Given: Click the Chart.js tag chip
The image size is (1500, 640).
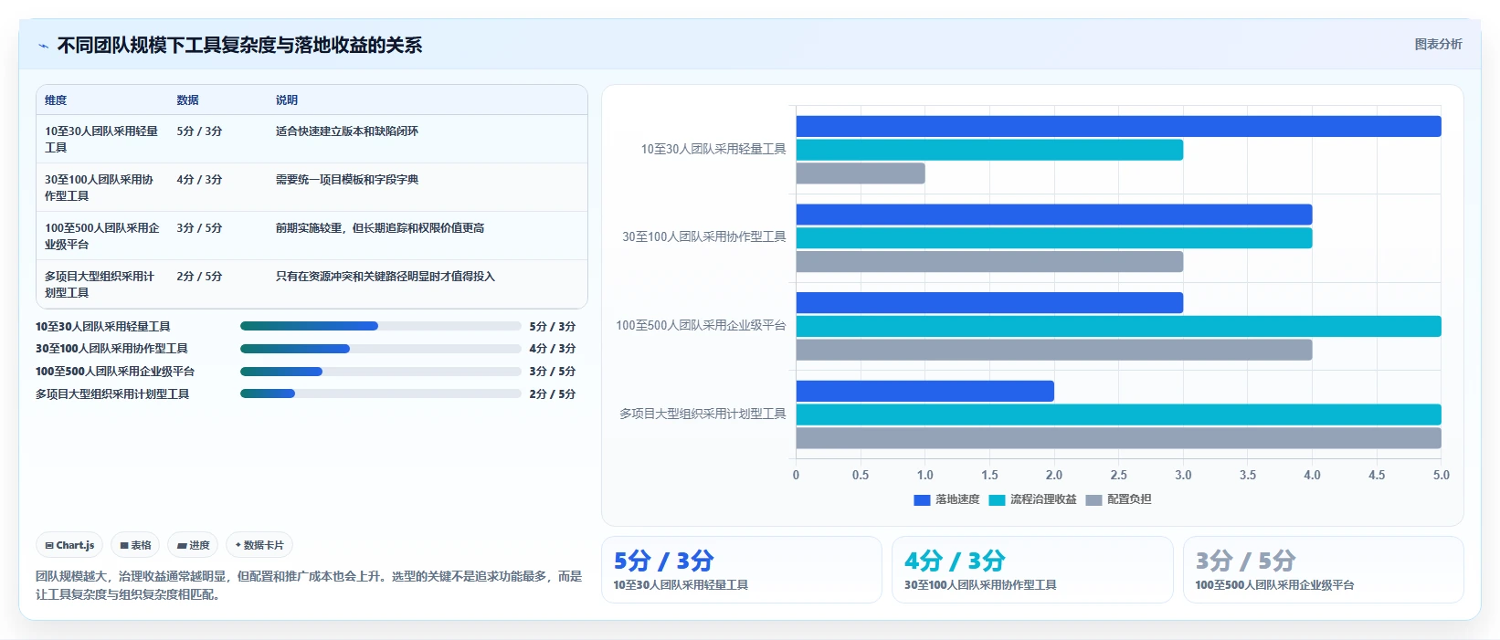Looking at the screenshot, I should point(69,545).
